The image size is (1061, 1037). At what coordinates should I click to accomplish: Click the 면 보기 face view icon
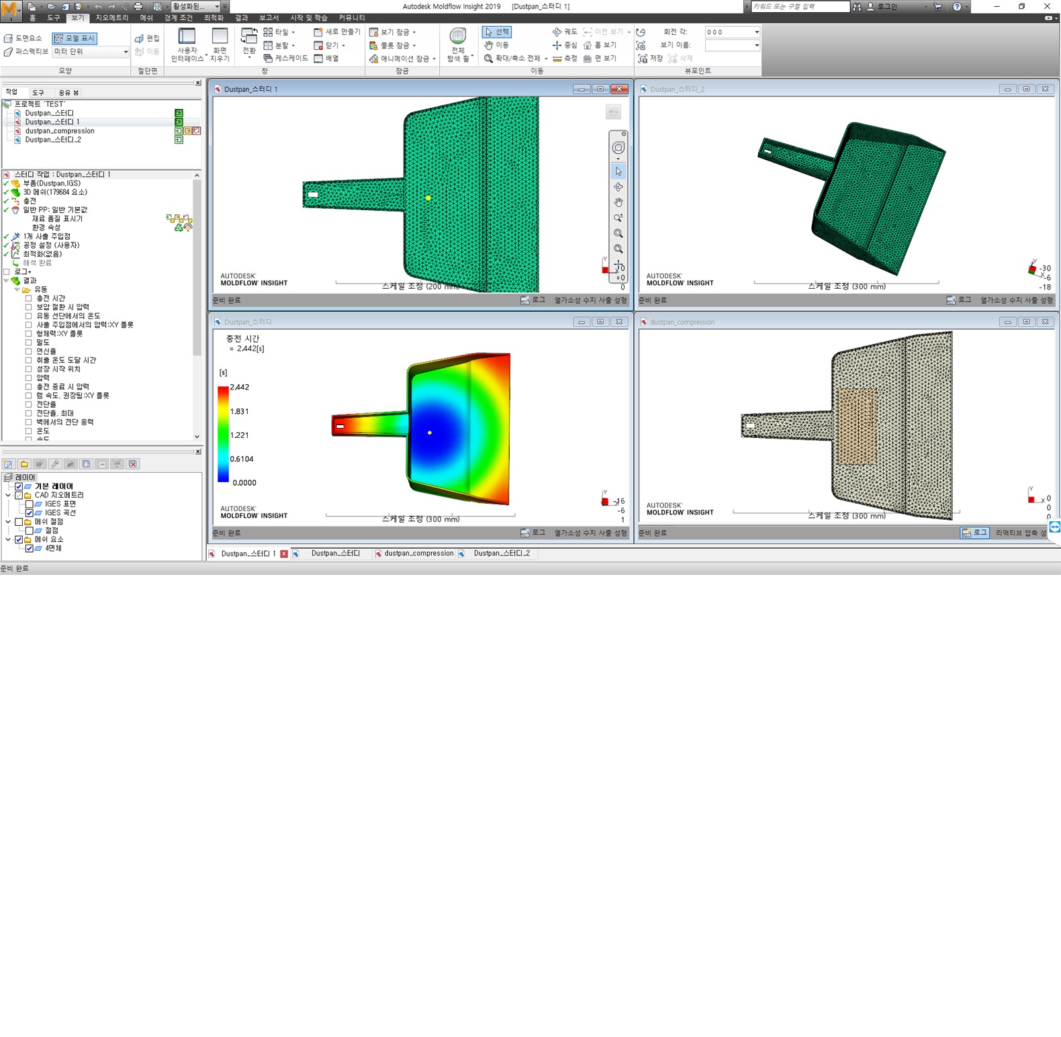click(600, 58)
